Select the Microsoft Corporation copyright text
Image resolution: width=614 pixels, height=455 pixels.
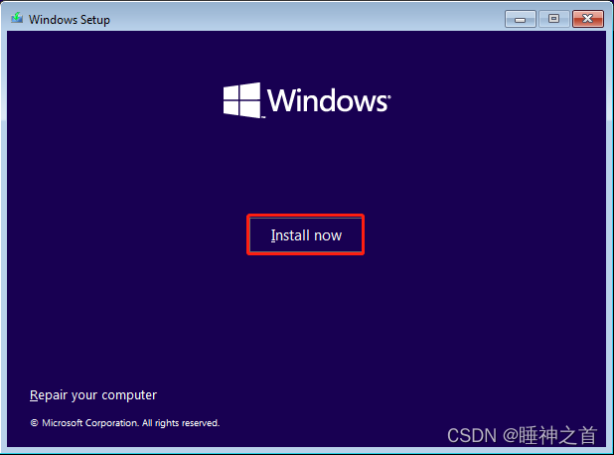pyautogui.click(x=125, y=423)
